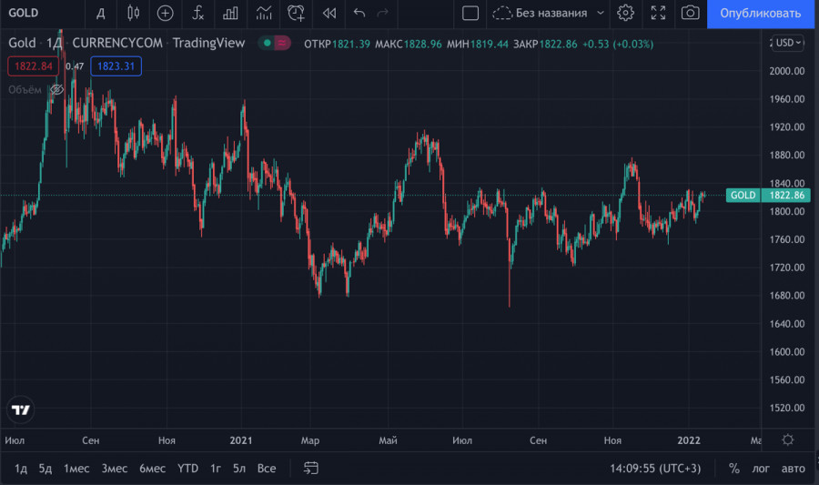Open indicator templates icon
Screen dimensions: 819x485
point(264,13)
